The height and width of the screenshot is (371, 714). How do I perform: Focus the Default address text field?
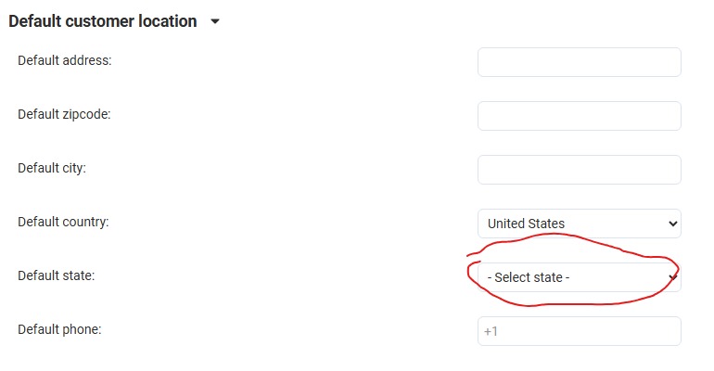pyautogui.click(x=580, y=62)
